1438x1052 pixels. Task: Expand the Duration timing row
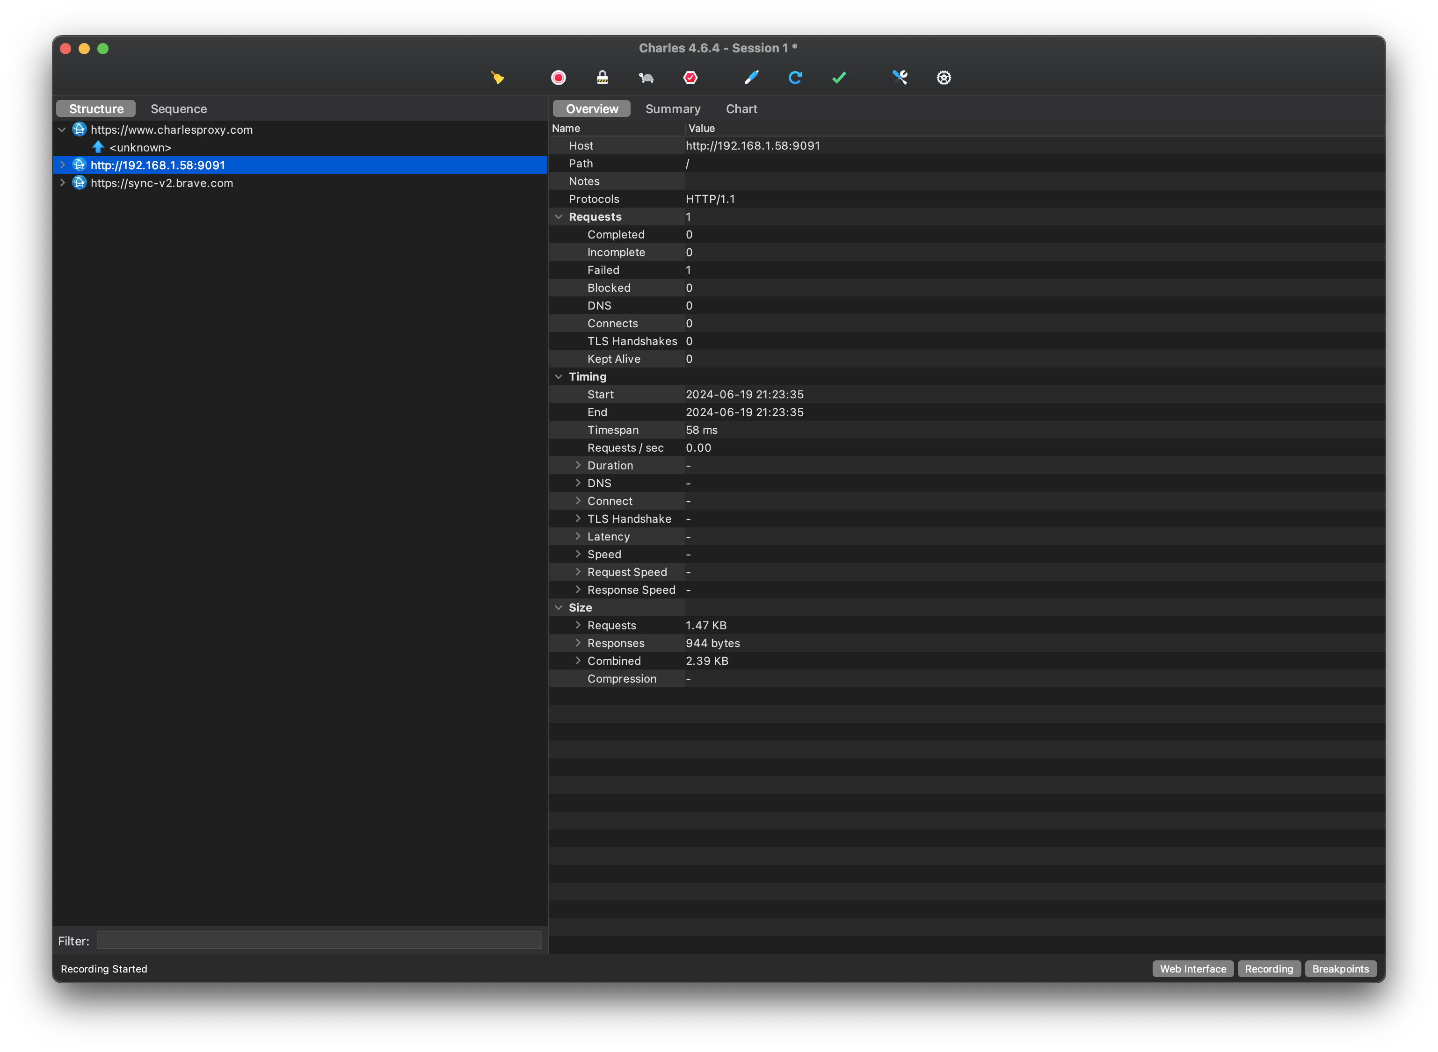click(578, 466)
